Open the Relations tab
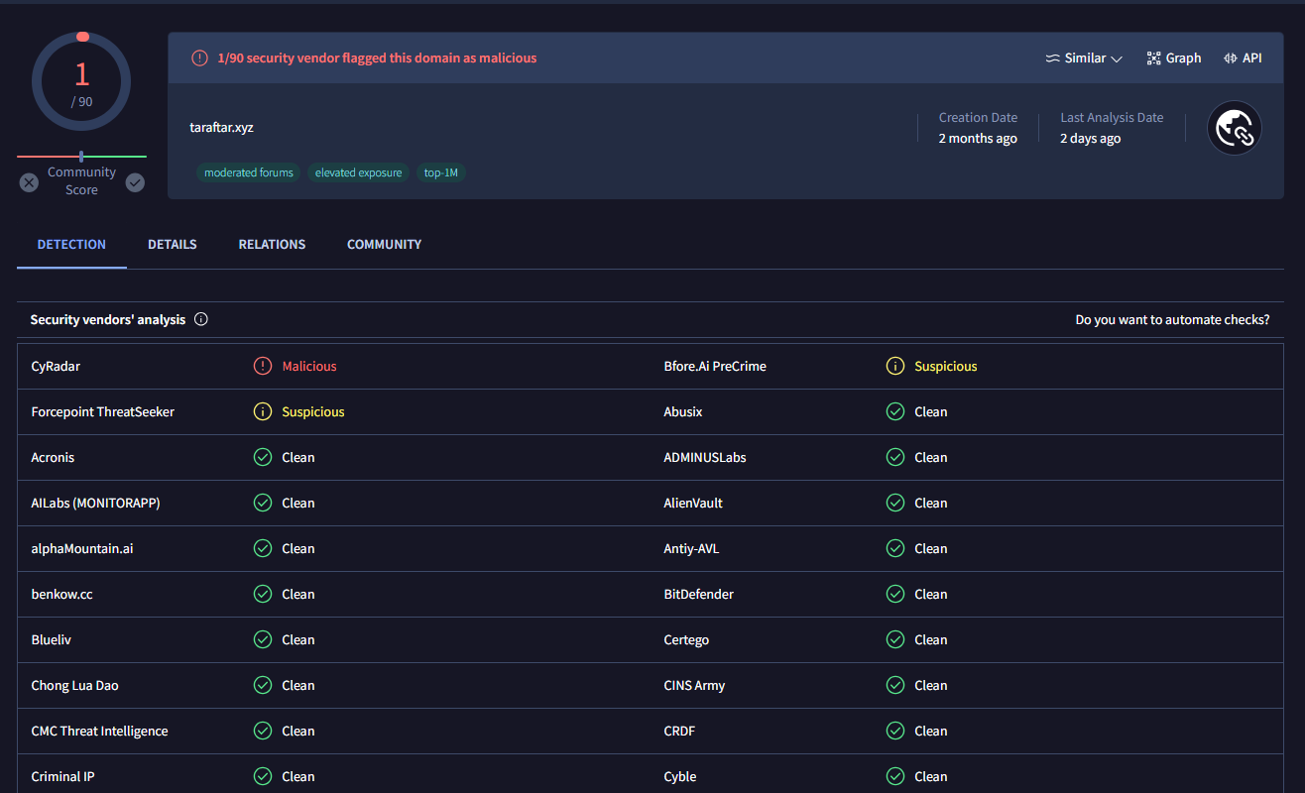 click(x=272, y=244)
